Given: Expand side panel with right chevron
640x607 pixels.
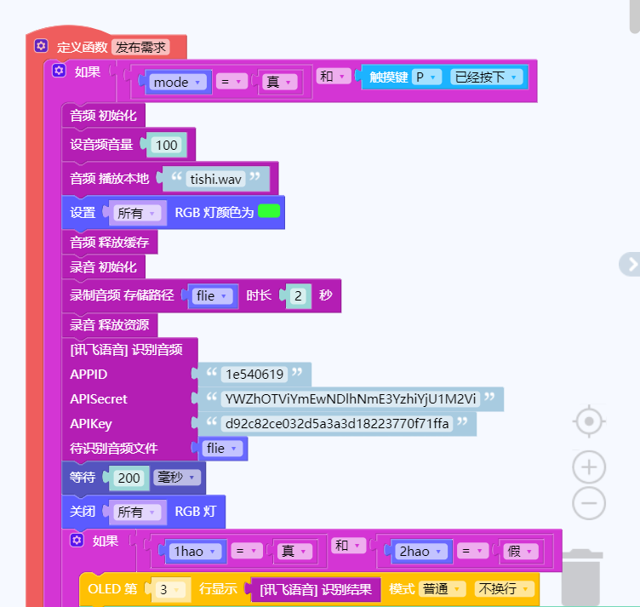Looking at the screenshot, I should pyautogui.click(x=631, y=264).
